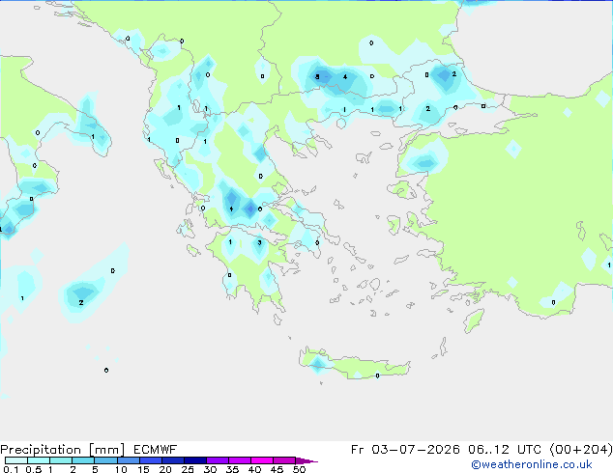Click the legend label "35"
The image size is (613, 473).
tap(232, 469)
